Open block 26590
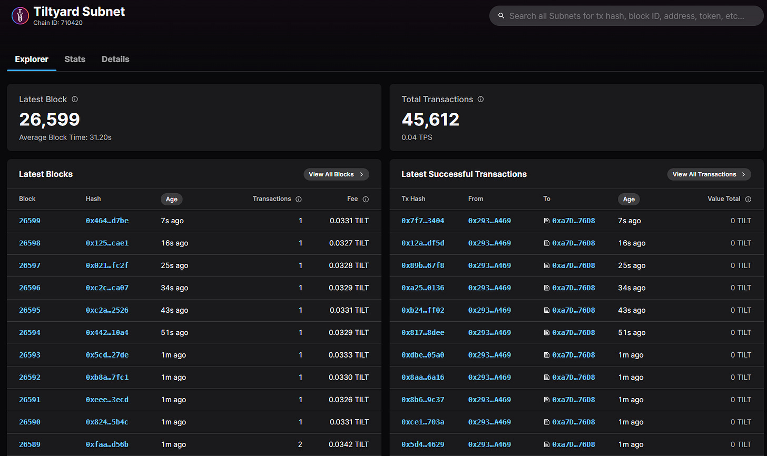 29,422
